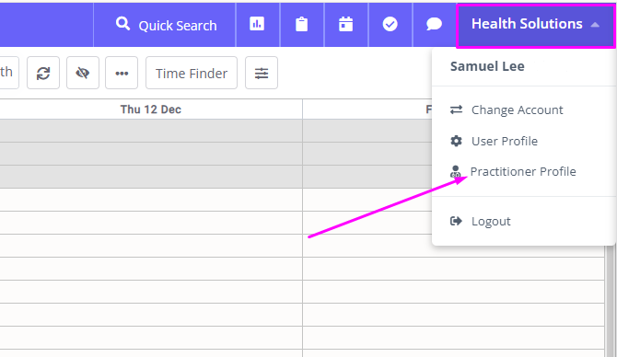Select the Thu 12 Dec column header
This screenshot has height=357, width=617.
click(151, 109)
